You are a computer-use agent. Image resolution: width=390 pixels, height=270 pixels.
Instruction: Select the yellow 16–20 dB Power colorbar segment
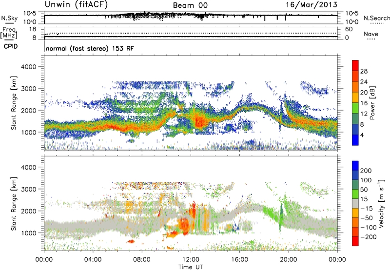(x=355, y=97)
